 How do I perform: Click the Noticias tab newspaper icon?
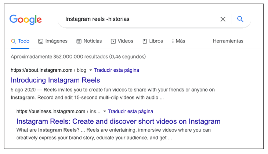[79, 41]
